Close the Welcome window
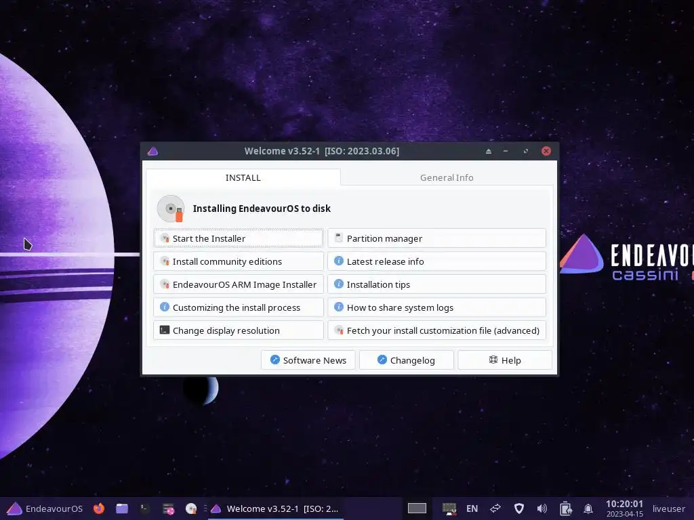Image resolution: width=694 pixels, height=520 pixels. (546, 151)
